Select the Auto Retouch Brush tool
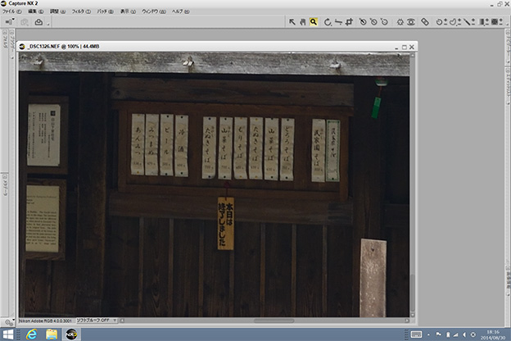Screen dimensions: 511x341 point(425,22)
